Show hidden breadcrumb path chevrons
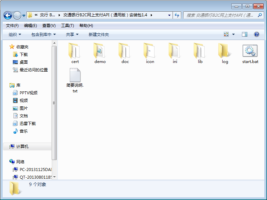Screen dimensions: 267x200 point(36,15)
